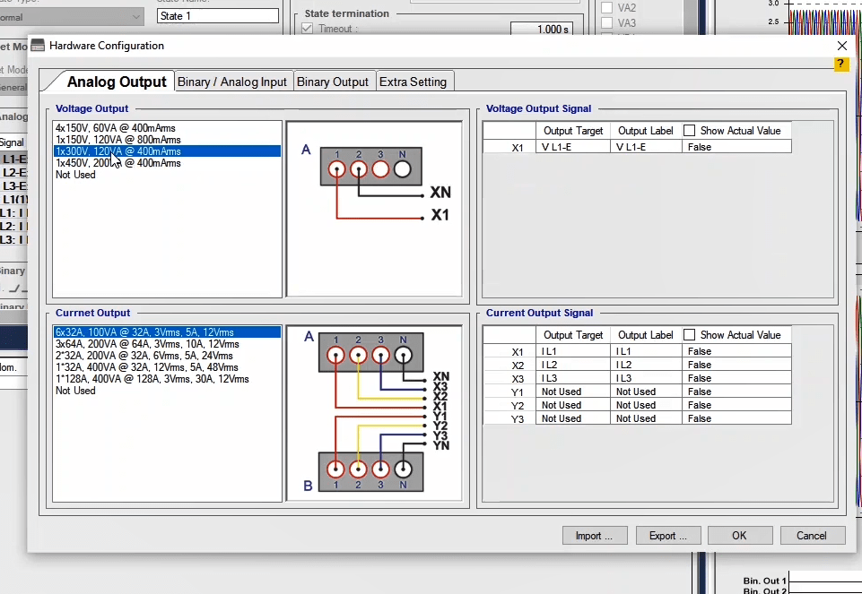Click the Y2 row Not Used Output Target cell

tap(573, 405)
